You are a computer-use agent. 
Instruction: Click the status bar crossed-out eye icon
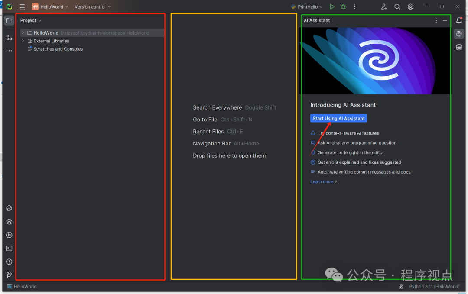[x=401, y=287]
